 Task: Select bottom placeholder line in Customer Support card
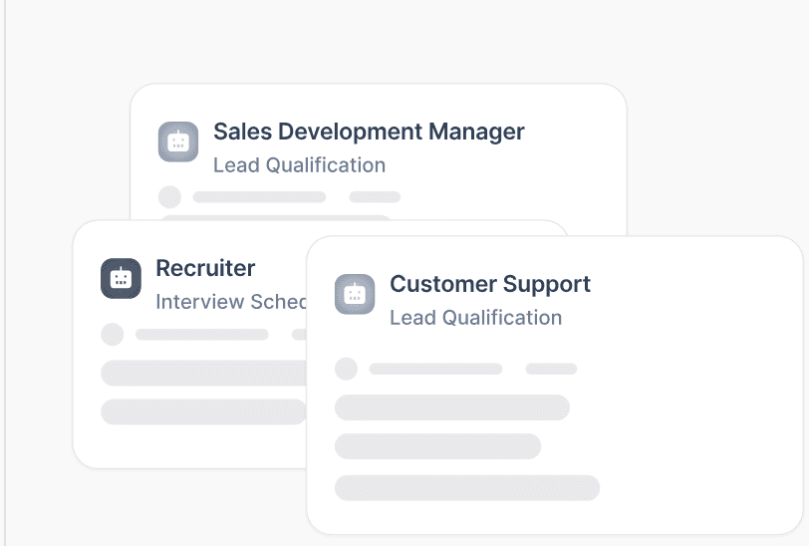466,487
